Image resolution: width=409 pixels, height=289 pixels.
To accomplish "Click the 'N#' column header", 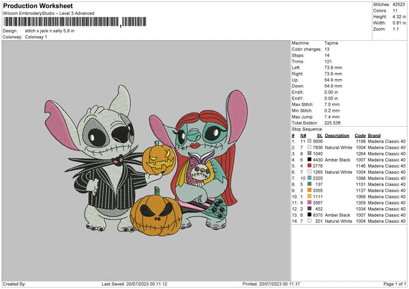I will click(303, 136).
